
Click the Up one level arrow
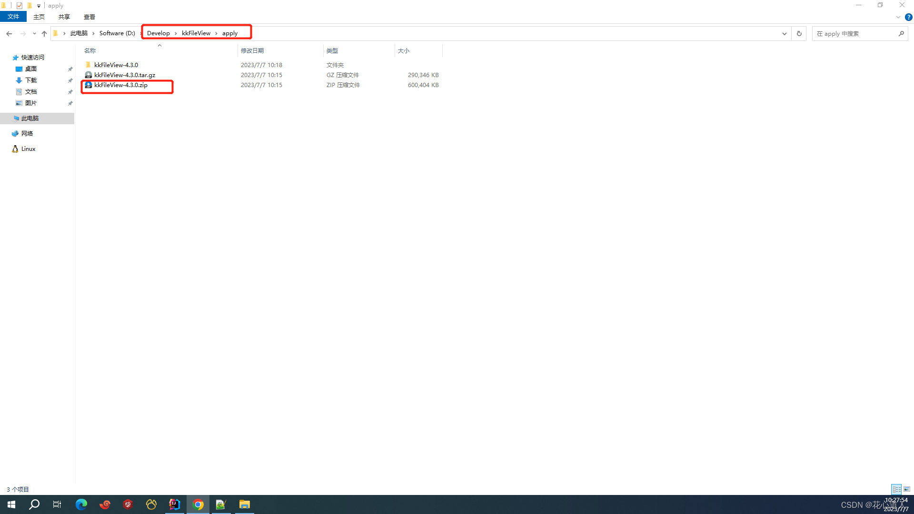point(44,33)
